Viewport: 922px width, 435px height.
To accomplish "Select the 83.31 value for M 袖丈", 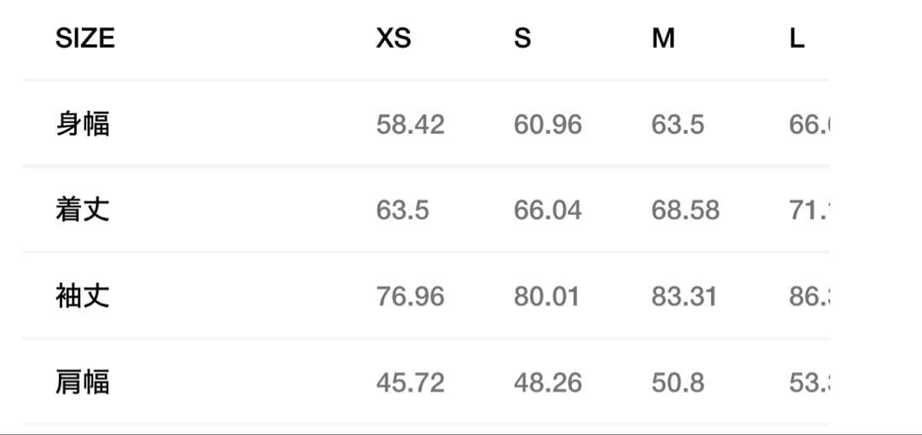I will pos(684,296).
